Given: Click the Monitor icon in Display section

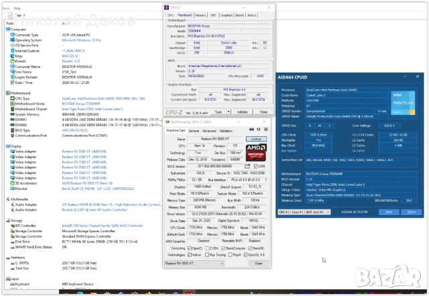Looking at the screenshot, I should (x=12, y=189).
